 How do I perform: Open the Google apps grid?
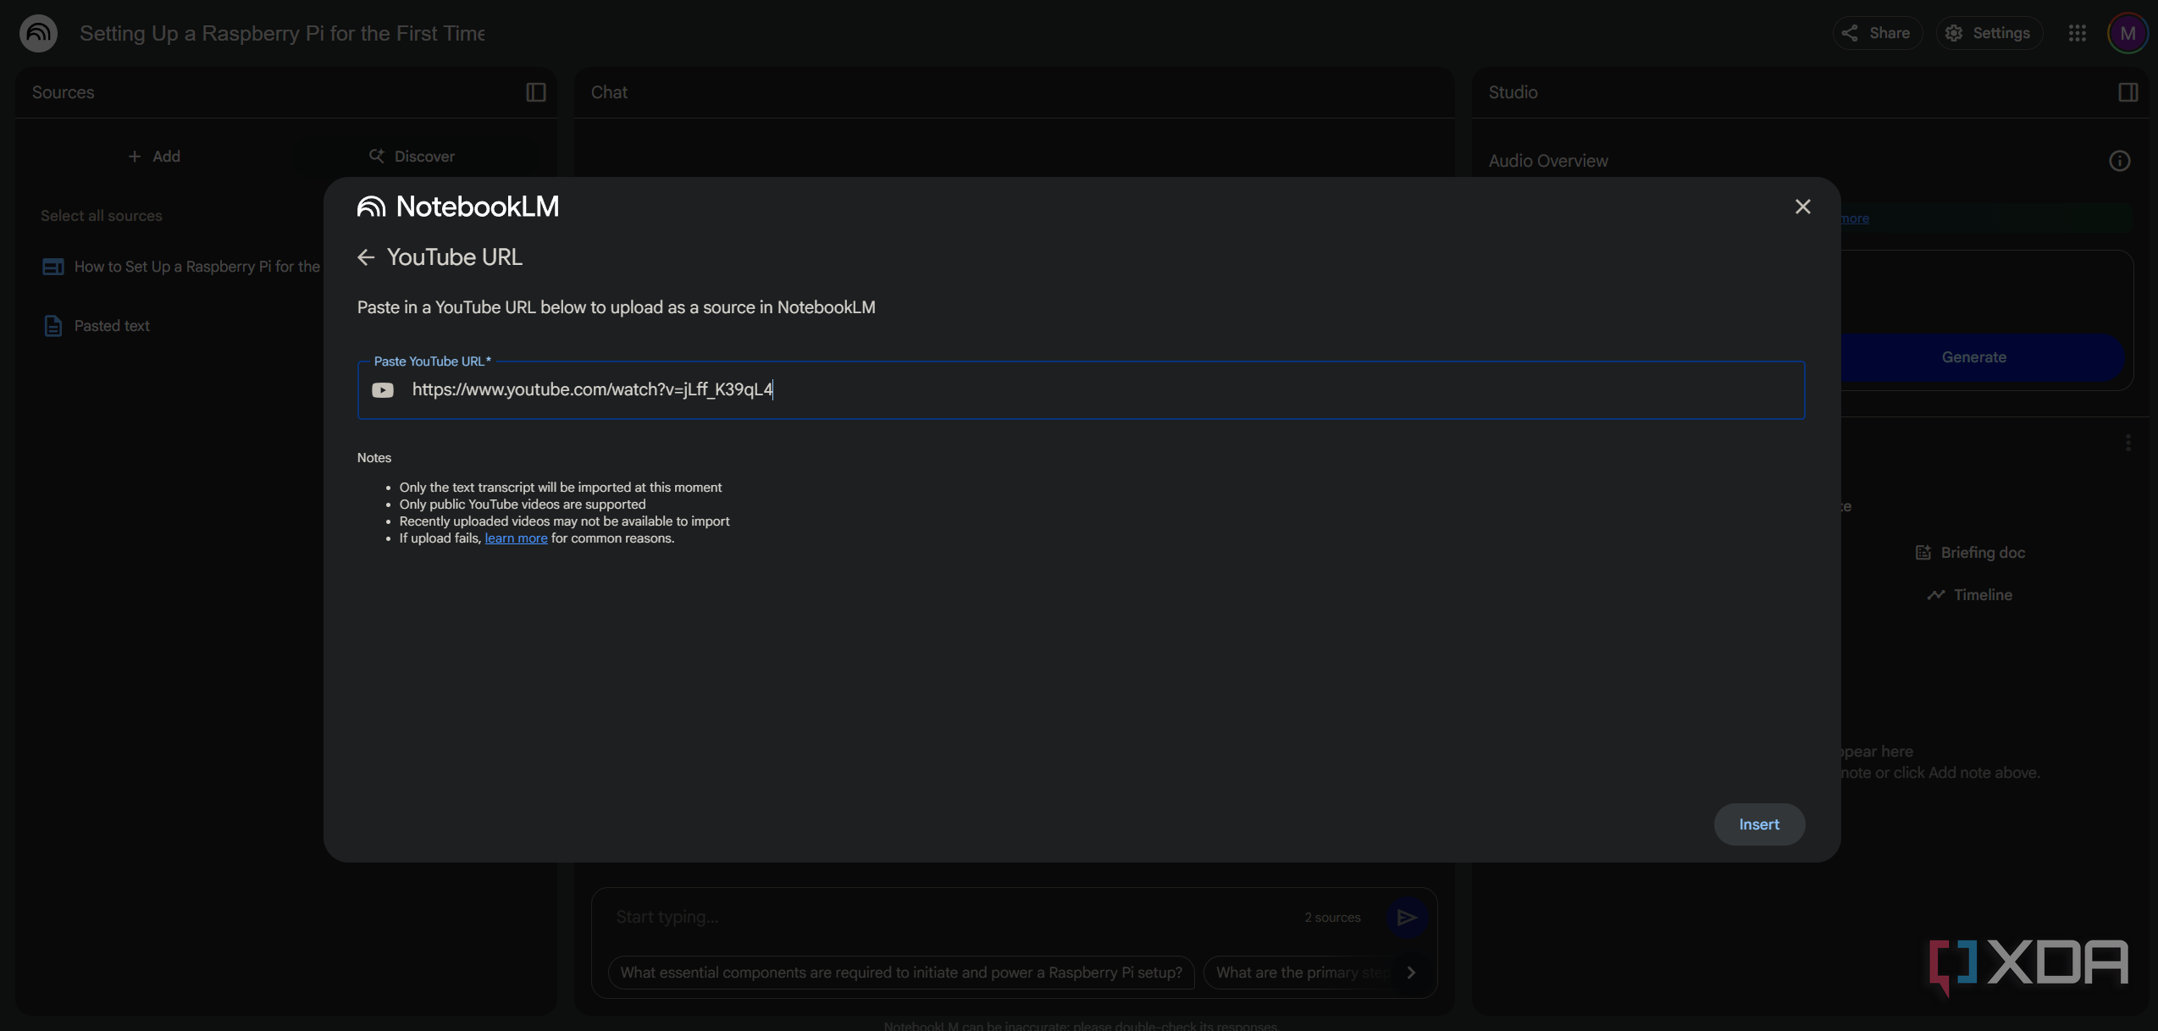[2078, 33]
